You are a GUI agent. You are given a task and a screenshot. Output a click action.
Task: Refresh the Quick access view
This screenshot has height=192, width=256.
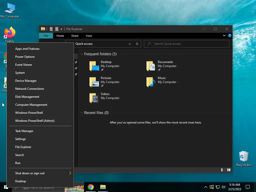[137, 44]
